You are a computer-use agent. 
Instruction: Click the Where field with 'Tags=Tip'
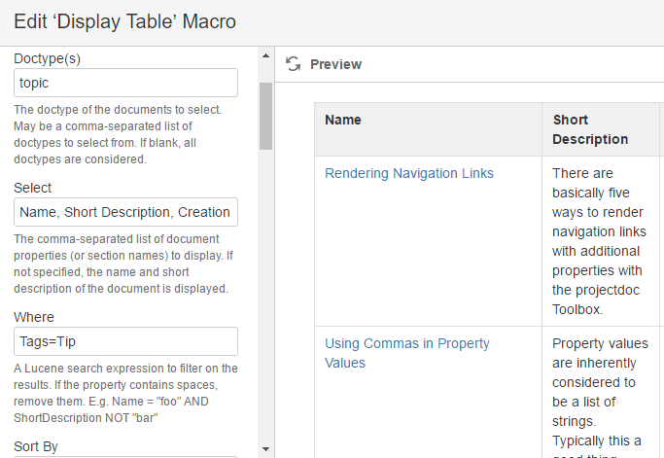(x=125, y=341)
